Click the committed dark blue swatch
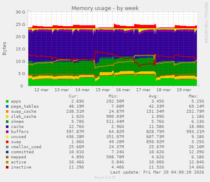Screen dimensions: 210x182 pos(7,152)
